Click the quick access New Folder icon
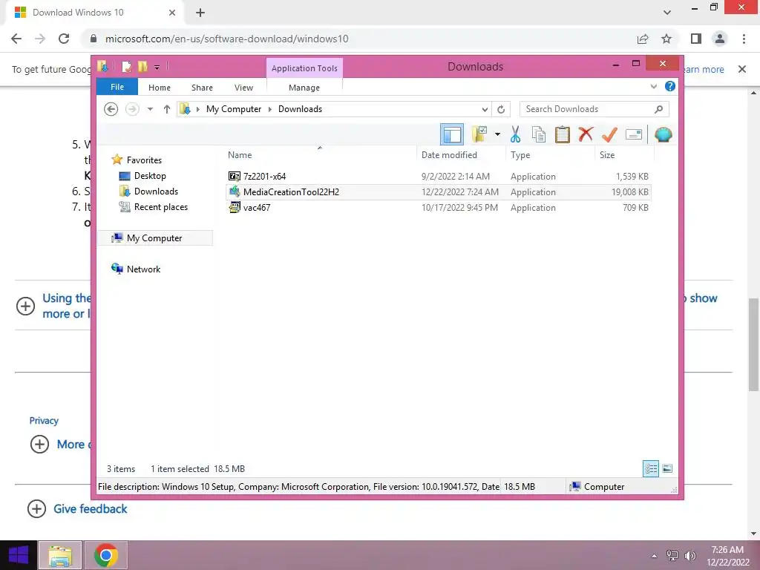Screen dimensions: 760x570 tap(142, 66)
